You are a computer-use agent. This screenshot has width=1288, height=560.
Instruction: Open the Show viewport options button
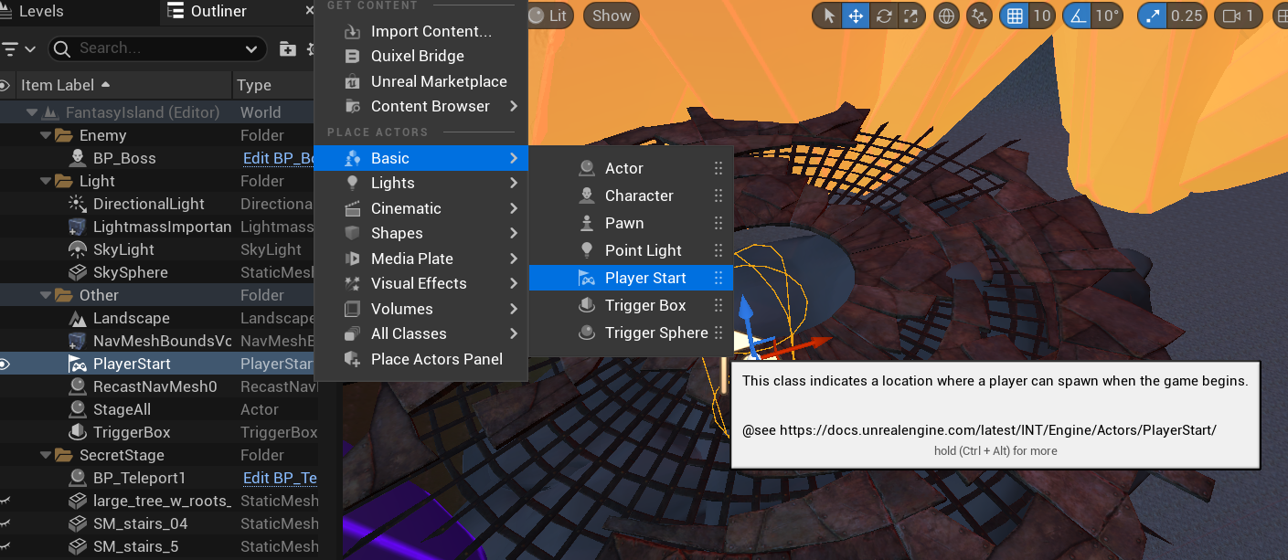612,16
